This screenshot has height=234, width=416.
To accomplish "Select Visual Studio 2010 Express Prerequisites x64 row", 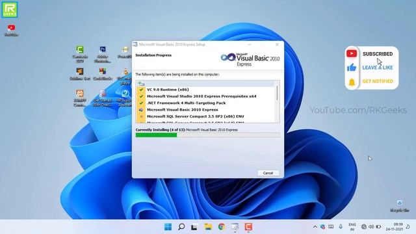I will [x=201, y=96].
